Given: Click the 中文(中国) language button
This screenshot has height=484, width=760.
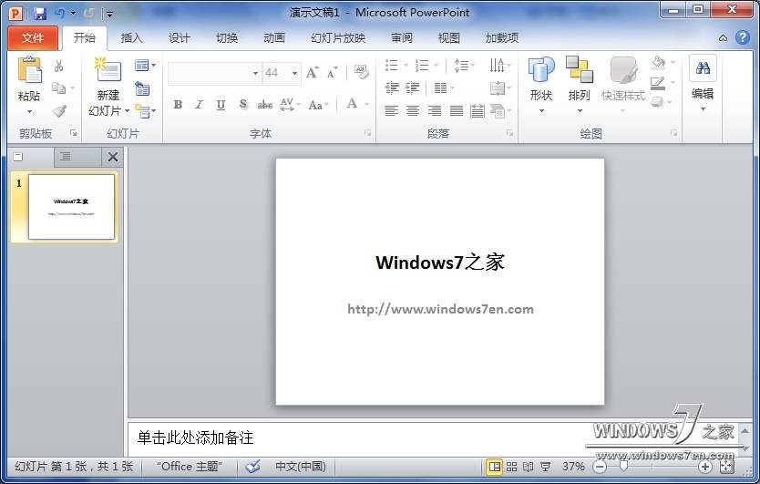Looking at the screenshot, I should 301,467.
